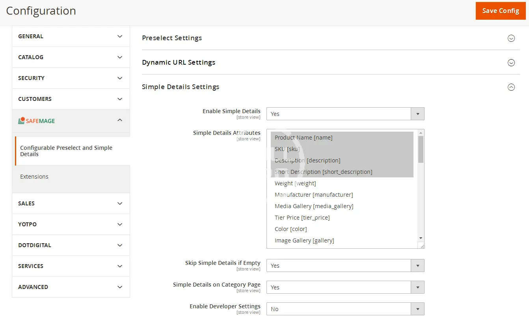The height and width of the screenshot is (326, 529).
Task: Expand the Advanced section chevron
Action: [120, 287]
